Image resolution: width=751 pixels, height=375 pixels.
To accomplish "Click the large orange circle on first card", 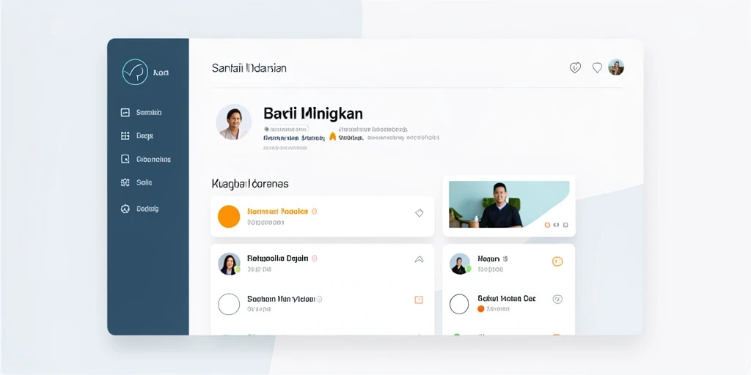I will tap(229, 216).
